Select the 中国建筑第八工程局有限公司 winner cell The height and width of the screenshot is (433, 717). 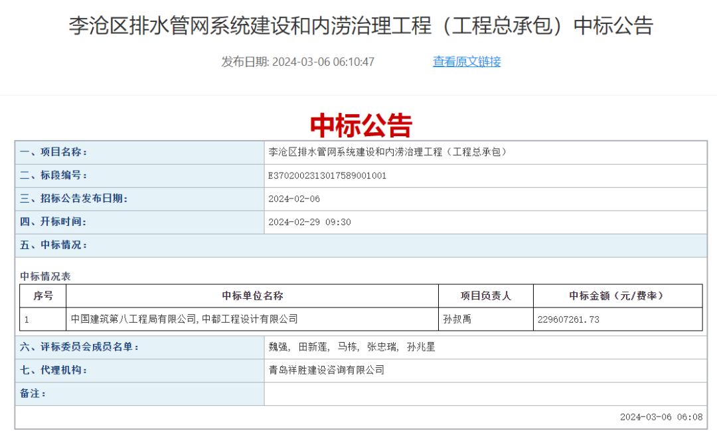252,319
